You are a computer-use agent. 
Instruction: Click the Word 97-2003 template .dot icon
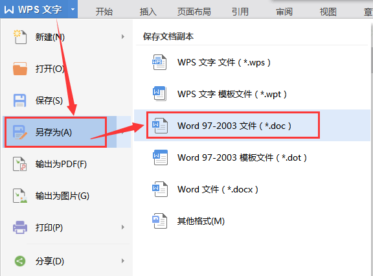160,157
